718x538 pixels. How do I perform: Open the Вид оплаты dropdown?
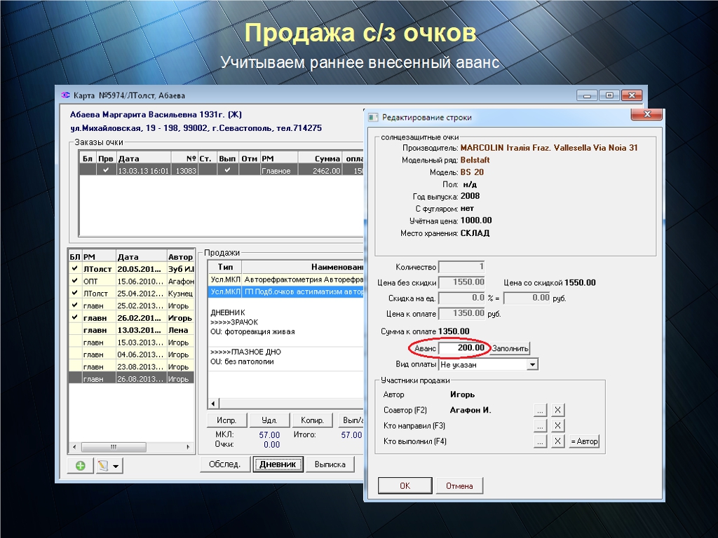532,364
